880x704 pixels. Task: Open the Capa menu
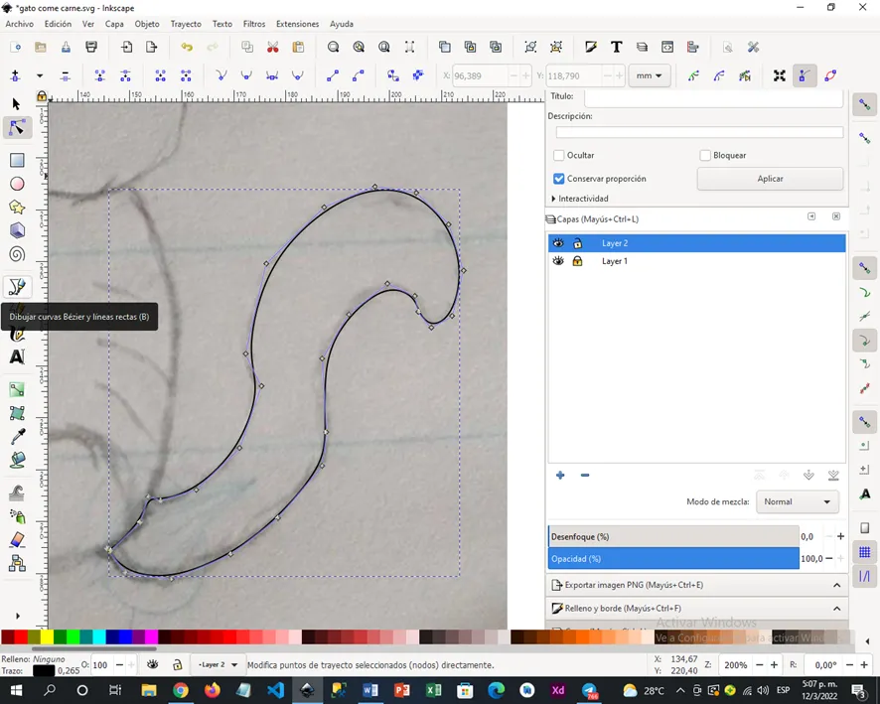114,24
